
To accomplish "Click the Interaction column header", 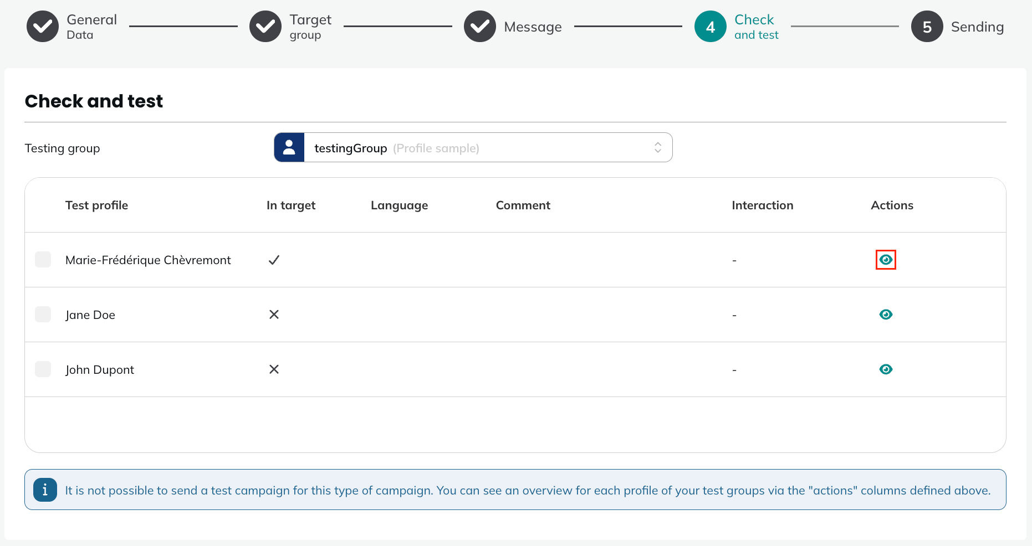I will (x=762, y=205).
